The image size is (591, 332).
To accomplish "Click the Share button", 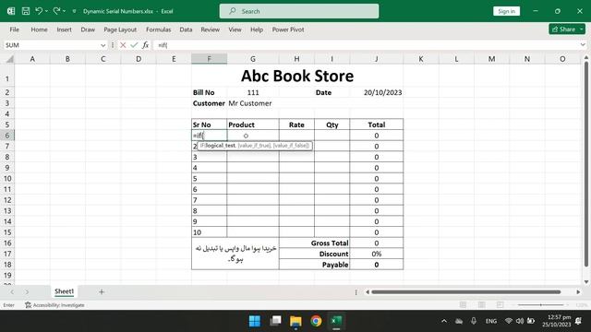I will tap(563, 30).
